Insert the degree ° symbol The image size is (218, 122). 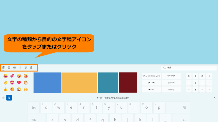coord(209,90)
